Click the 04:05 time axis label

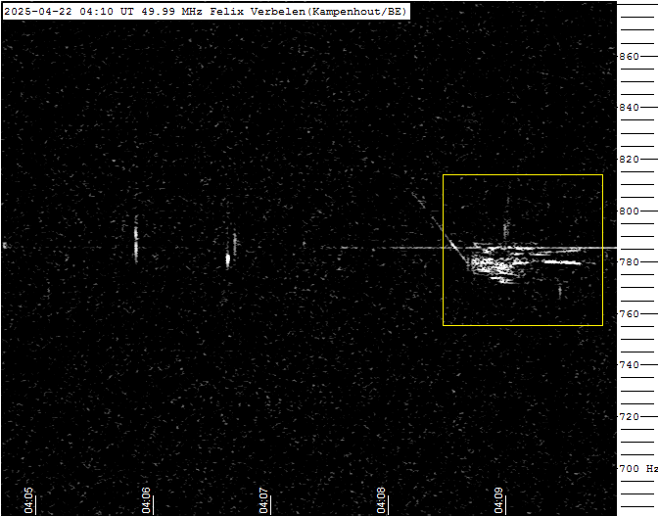click(x=28, y=500)
